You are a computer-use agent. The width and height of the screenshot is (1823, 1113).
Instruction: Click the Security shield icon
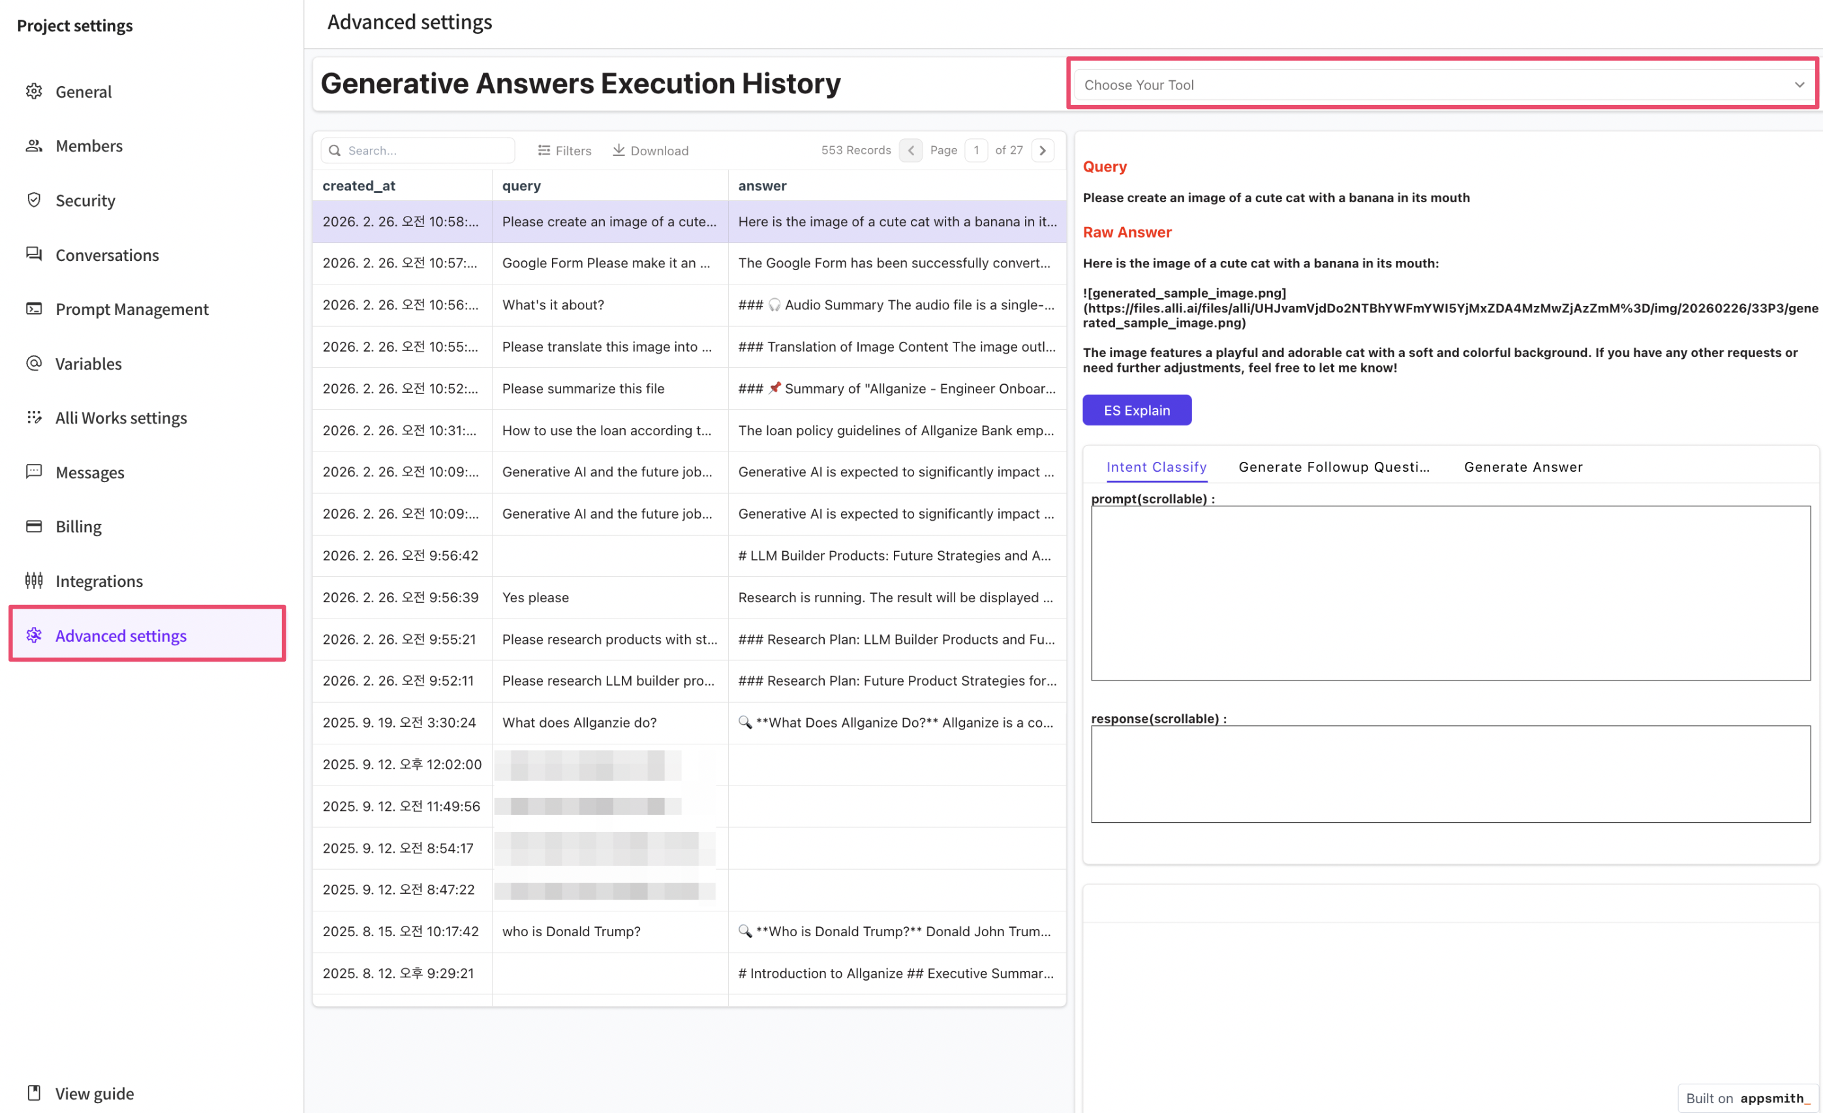[34, 200]
